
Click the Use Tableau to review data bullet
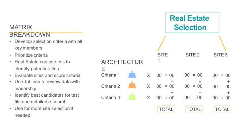(x=47, y=82)
